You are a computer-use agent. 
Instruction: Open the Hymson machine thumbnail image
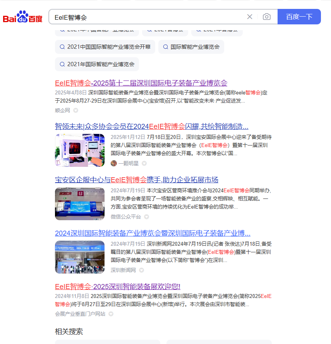(80, 150)
